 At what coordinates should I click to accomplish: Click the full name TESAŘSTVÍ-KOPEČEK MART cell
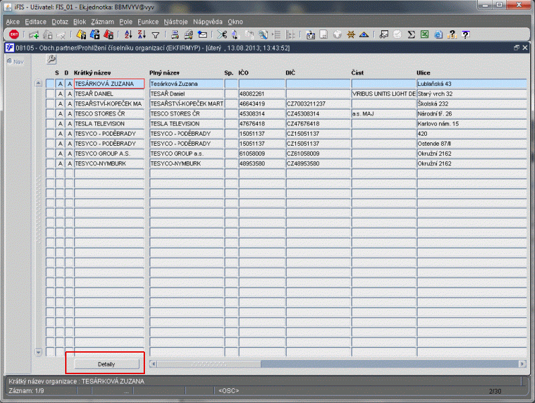click(187, 104)
